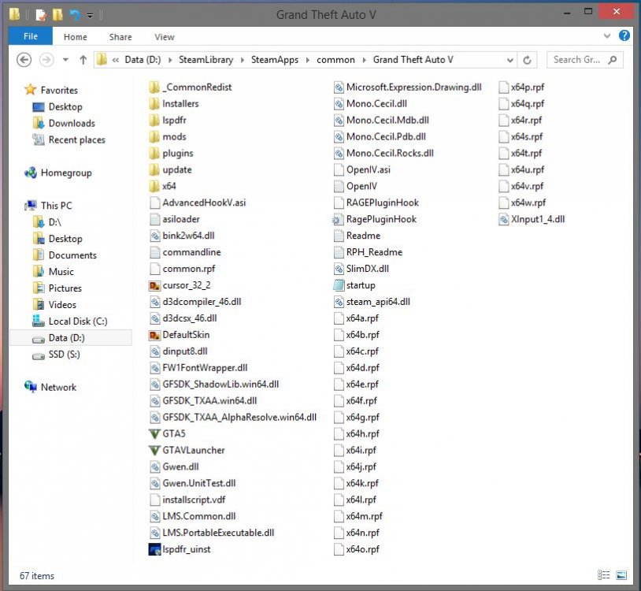Image resolution: width=641 pixels, height=591 pixels.
Task: Select the startup notepad file icon
Action: click(339, 285)
